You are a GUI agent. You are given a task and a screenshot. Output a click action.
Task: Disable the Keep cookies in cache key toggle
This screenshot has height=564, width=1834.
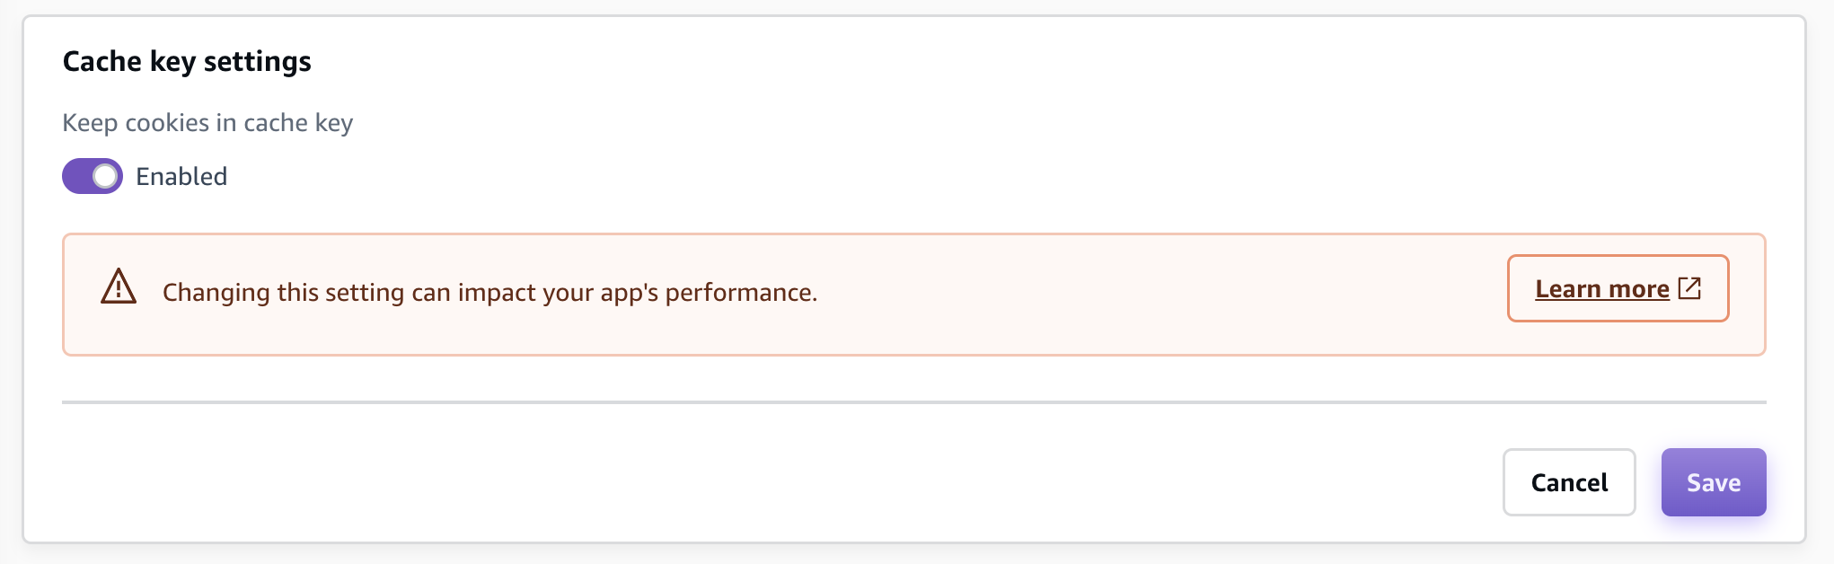pyautogui.click(x=92, y=176)
